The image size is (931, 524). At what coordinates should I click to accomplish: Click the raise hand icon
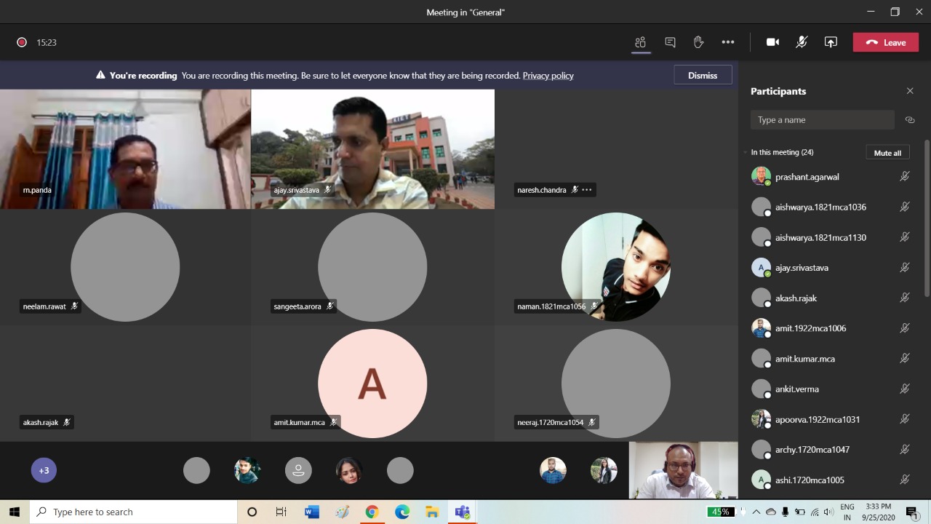pyautogui.click(x=698, y=42)
